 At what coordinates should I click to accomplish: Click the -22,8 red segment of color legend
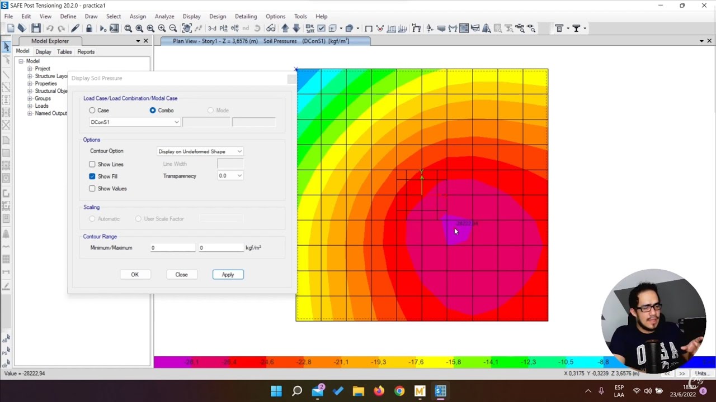click(304, 362)
